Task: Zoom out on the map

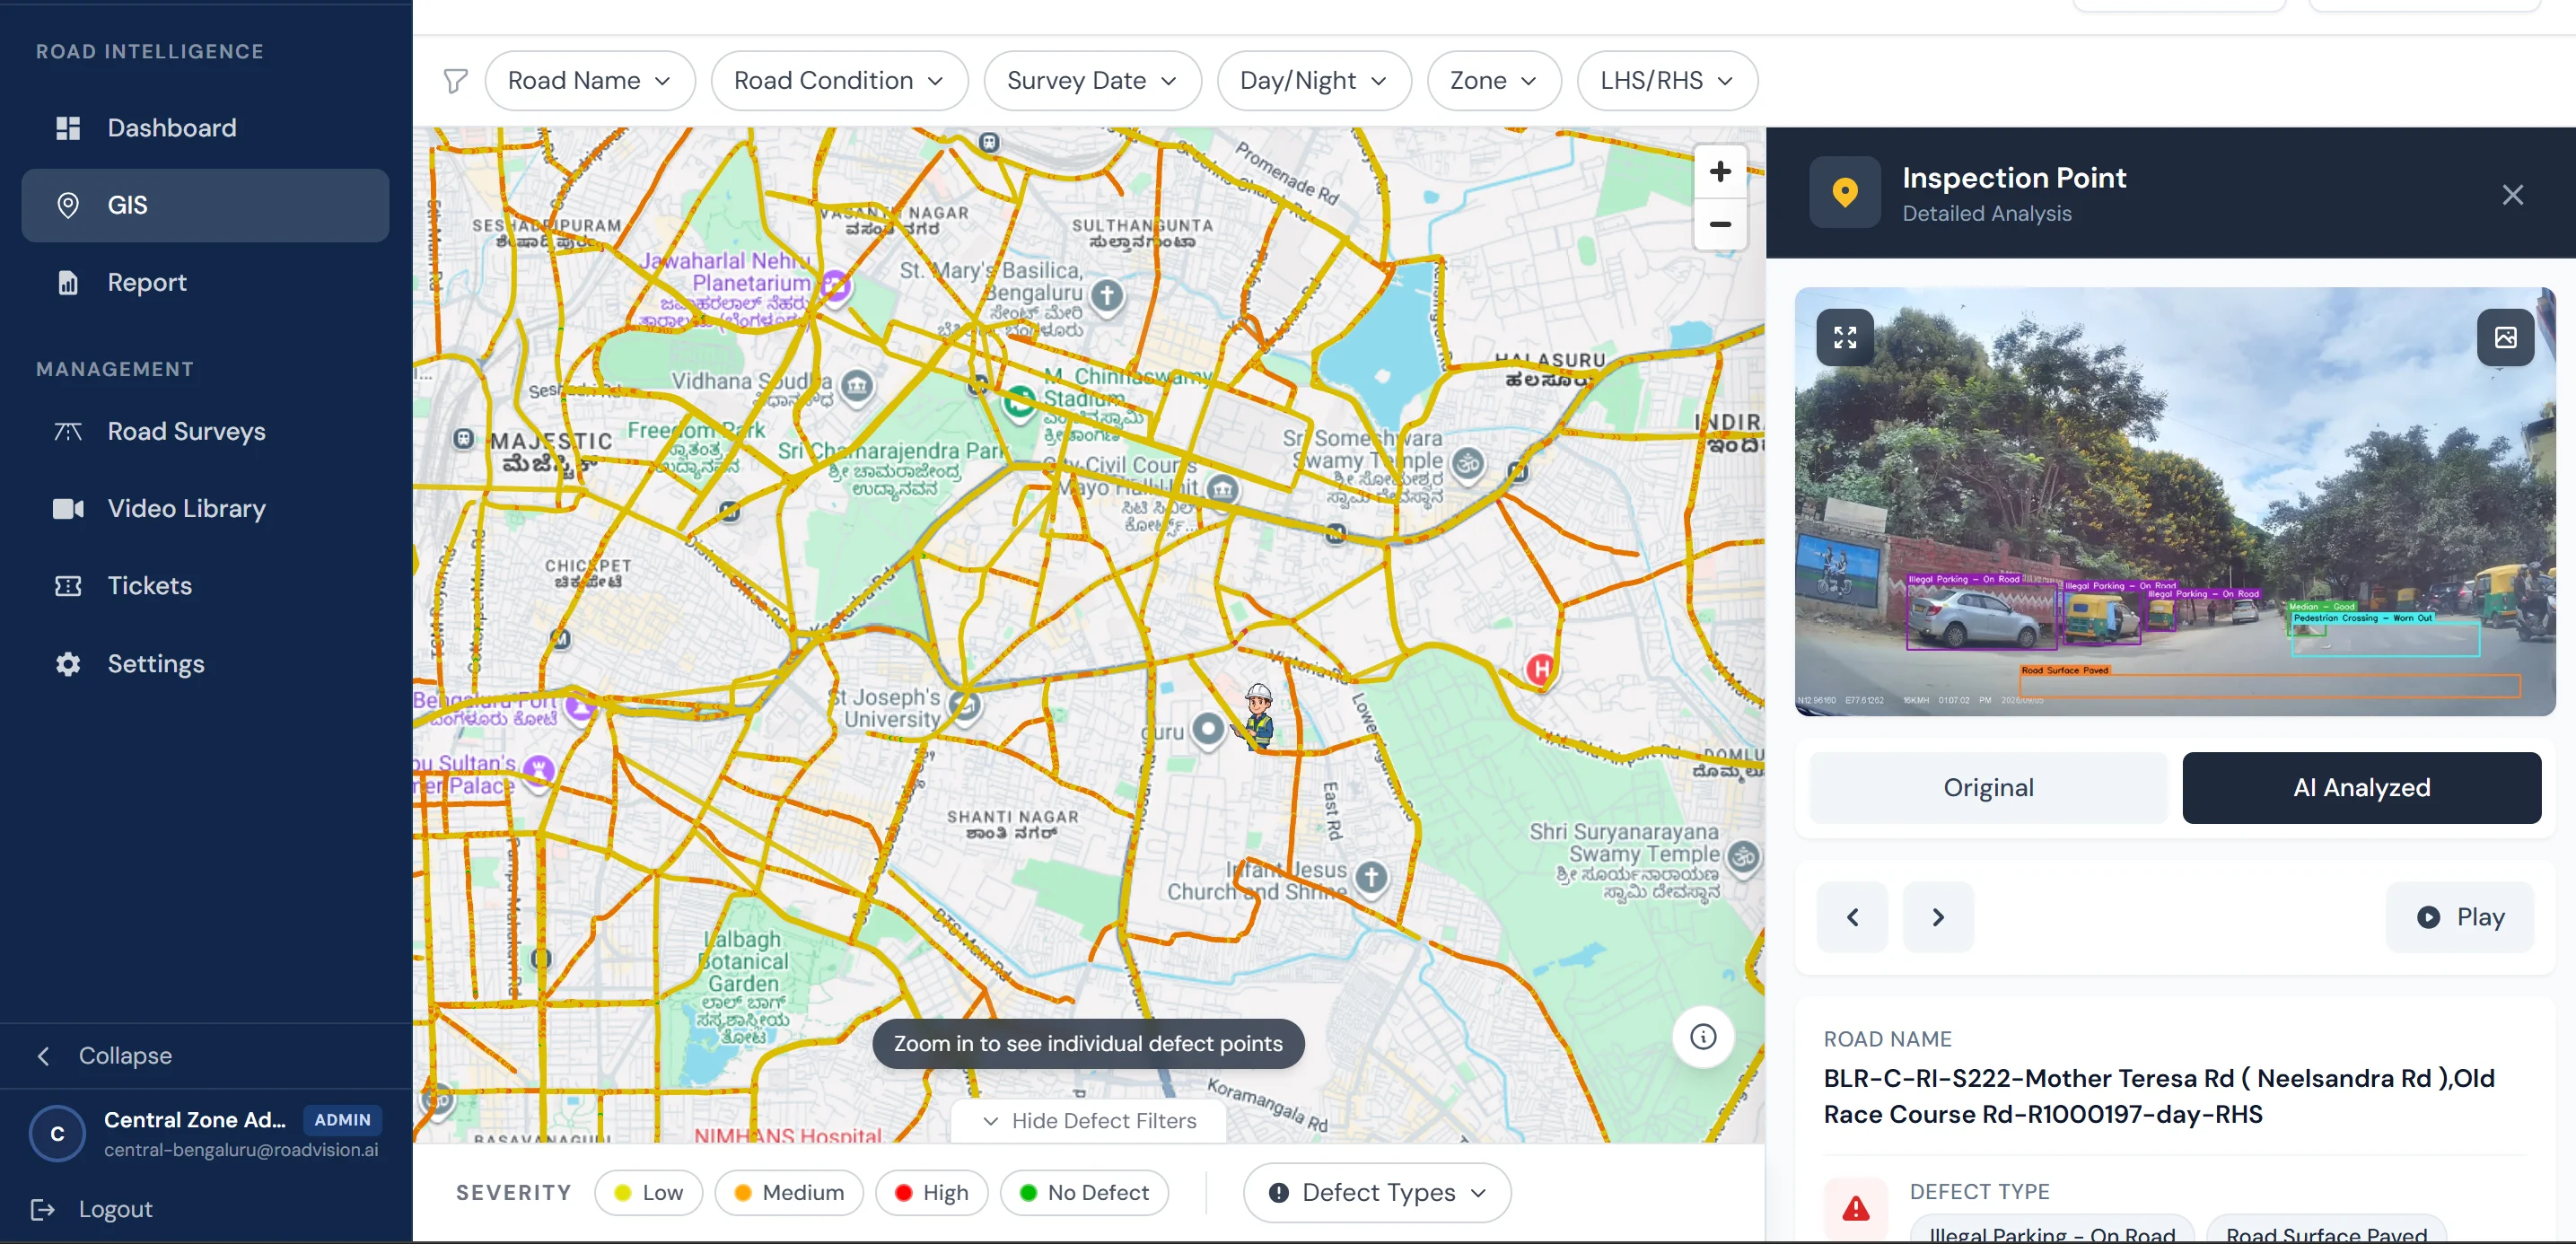Action: (1720, 224)
